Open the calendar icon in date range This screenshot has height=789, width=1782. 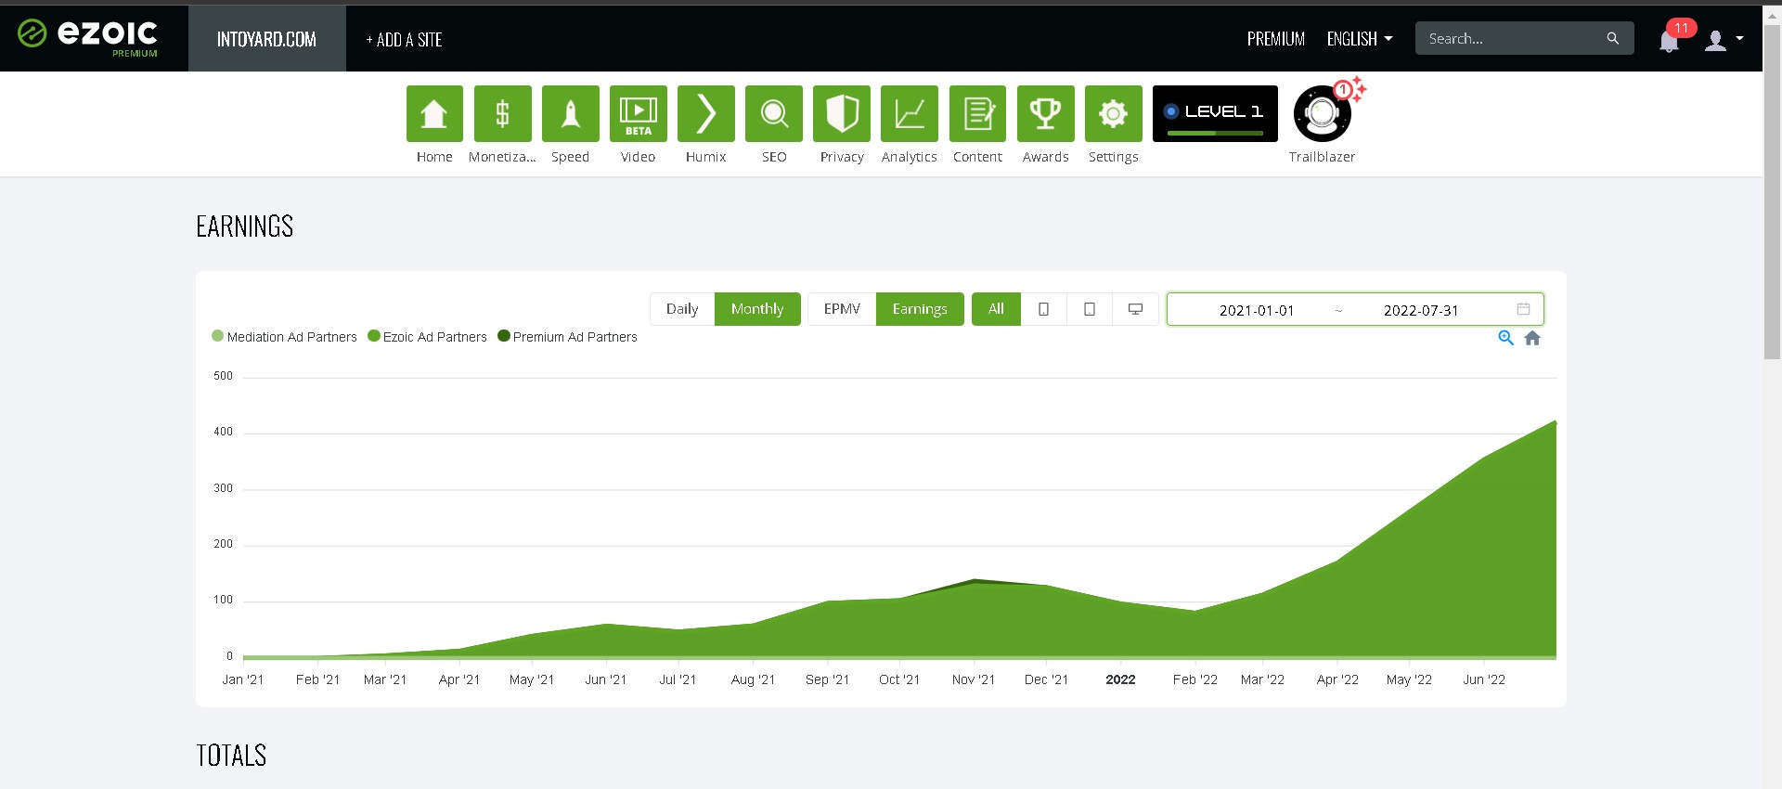tap(1523, 309)
